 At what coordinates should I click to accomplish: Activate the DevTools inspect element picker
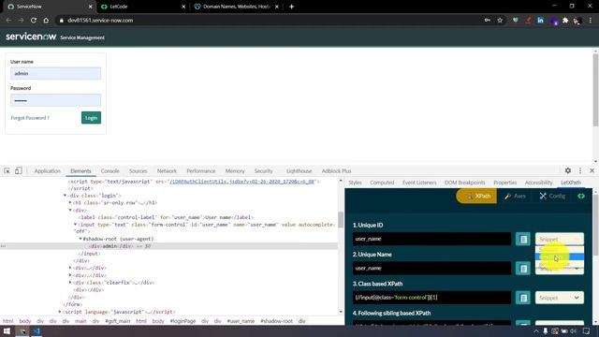(x=7, y=170)
